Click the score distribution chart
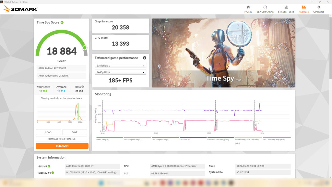Screen dimensions: 332x187 click(61, 112)
